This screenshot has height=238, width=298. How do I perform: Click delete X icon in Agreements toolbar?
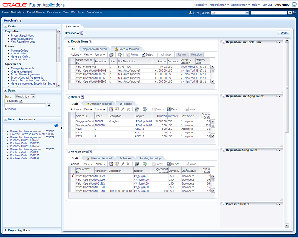pos(129,164)
